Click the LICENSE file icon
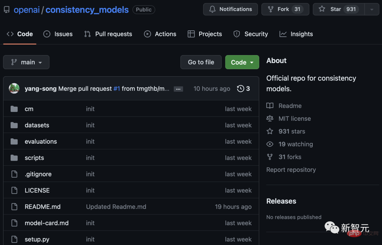 coord(14,191)
